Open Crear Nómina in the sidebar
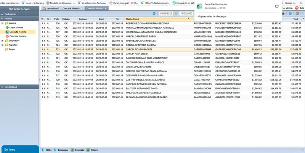This screenshot has width=305, height=153. (16, 27)
